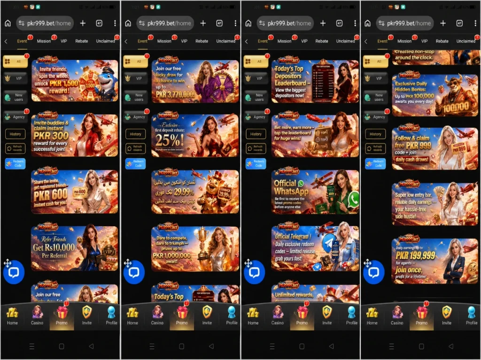This screenshot has height=360, width=481.
Task: Open Casino in the second screenshot's bottom bar
Action: pos(157,316)
